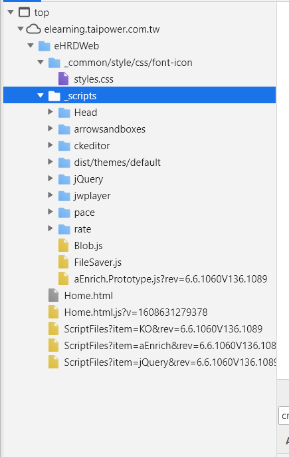The width and height of the screenshot is (289, 457).
Task: Select the arrowsandboxes folder label
Action: (110, 129)
